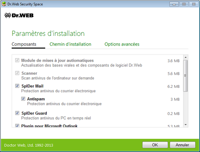Viewport: 200px width, 152px height.
Task: Select the SpIDer Guard component label
Action: coord(34,113)
